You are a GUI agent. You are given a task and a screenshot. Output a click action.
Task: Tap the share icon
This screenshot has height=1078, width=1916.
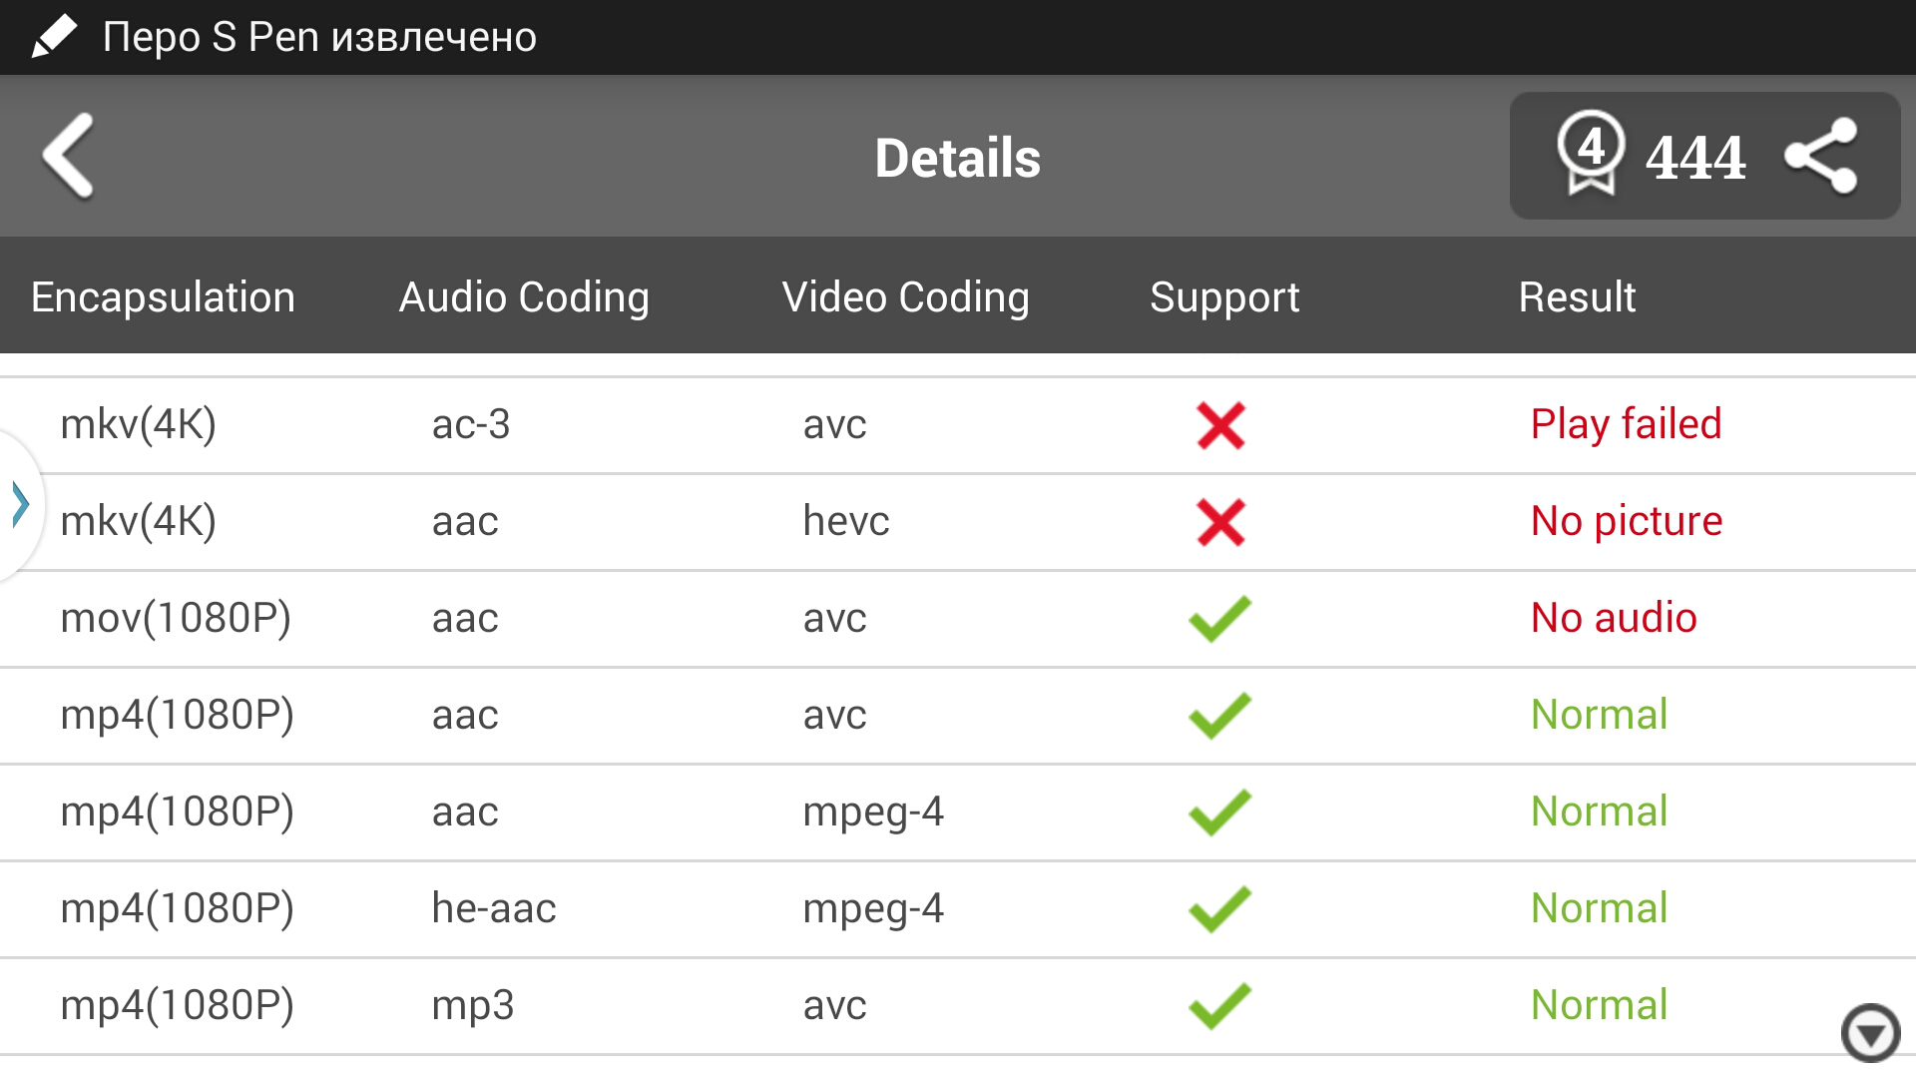[1821, 156]
